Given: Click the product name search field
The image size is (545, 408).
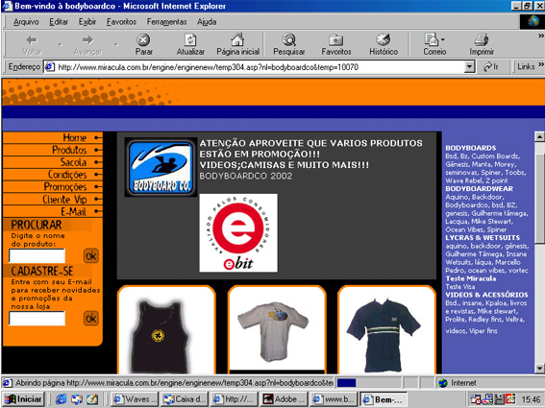Looking at the screenshot, I should (x=37, y=256).
